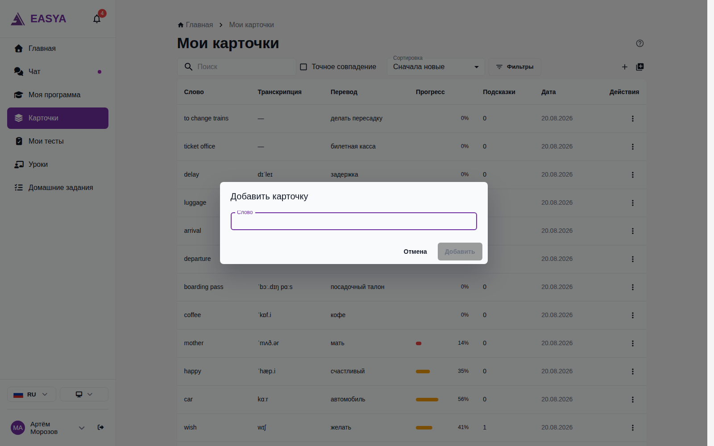Viewport: 714px width, 446px height.
Task: Click Перевод column header
Action: (x=344, y=92)
